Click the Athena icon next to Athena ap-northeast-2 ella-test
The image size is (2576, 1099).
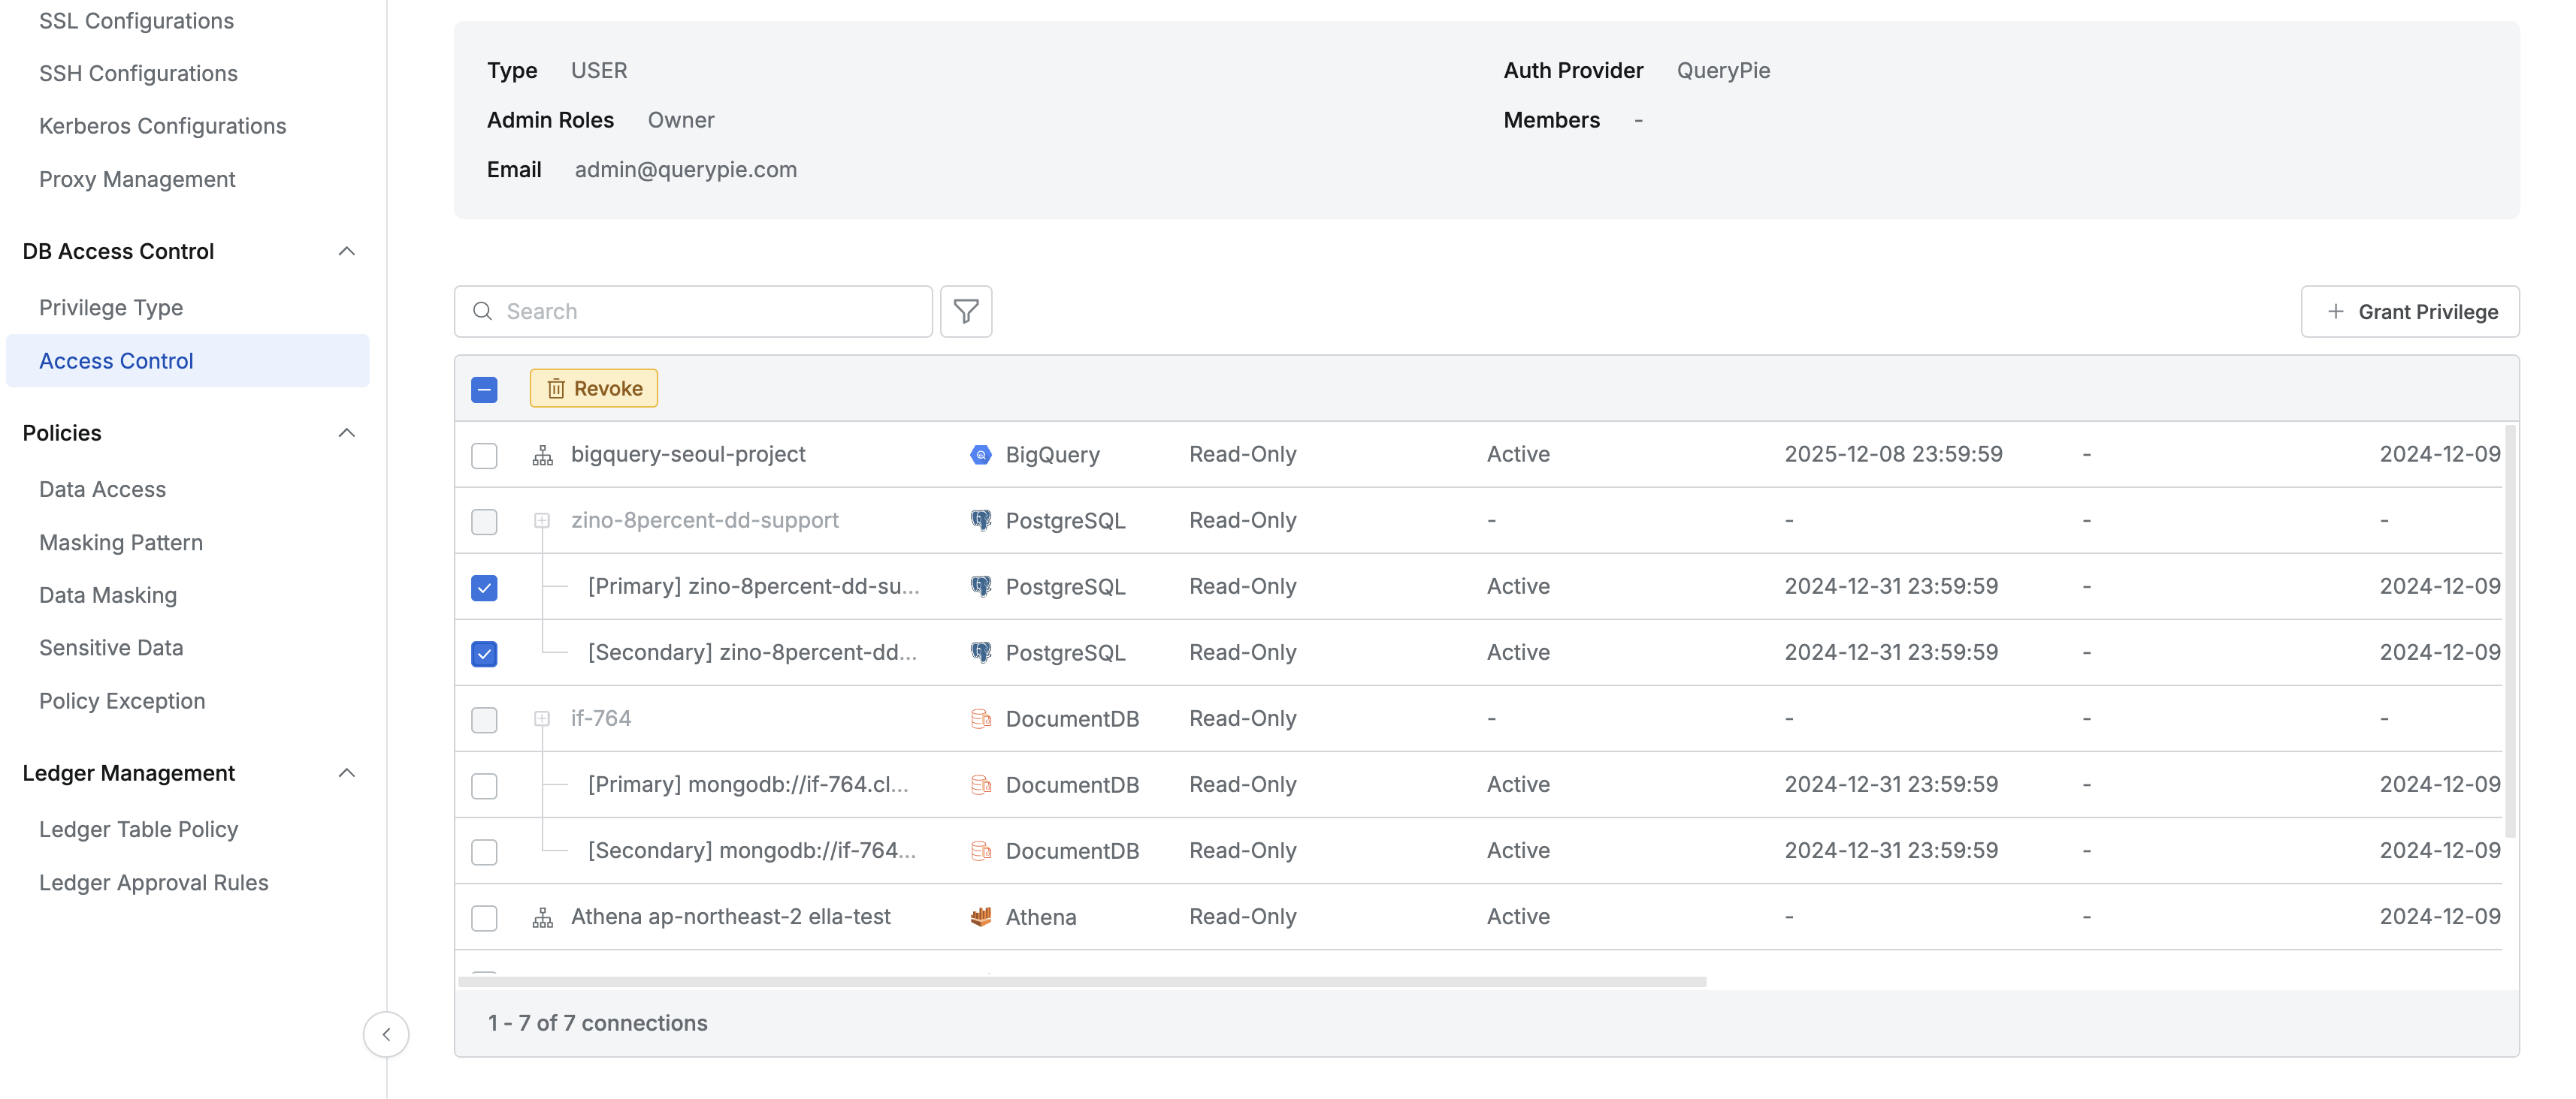pyautogui.click(x=981, y=916)
